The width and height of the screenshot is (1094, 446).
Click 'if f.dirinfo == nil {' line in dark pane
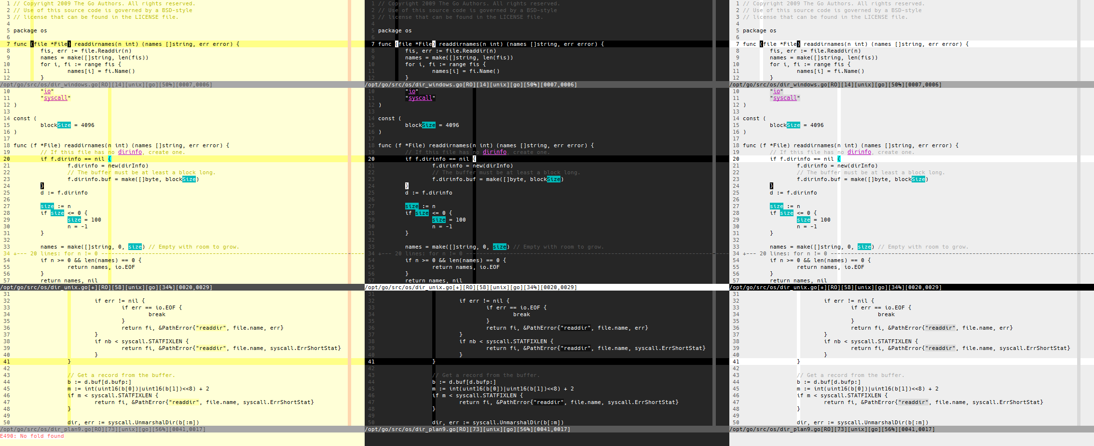[440, 159]
